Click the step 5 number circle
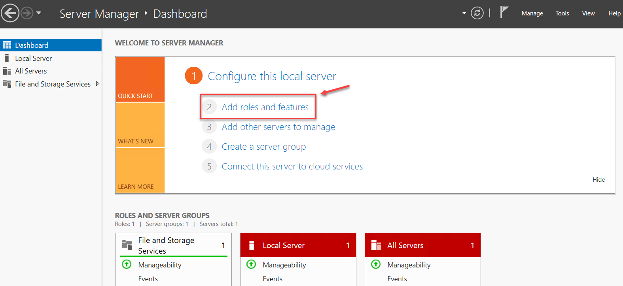This screenshot has width=623, height=286. pyautogui.click(x=209, y=166)
